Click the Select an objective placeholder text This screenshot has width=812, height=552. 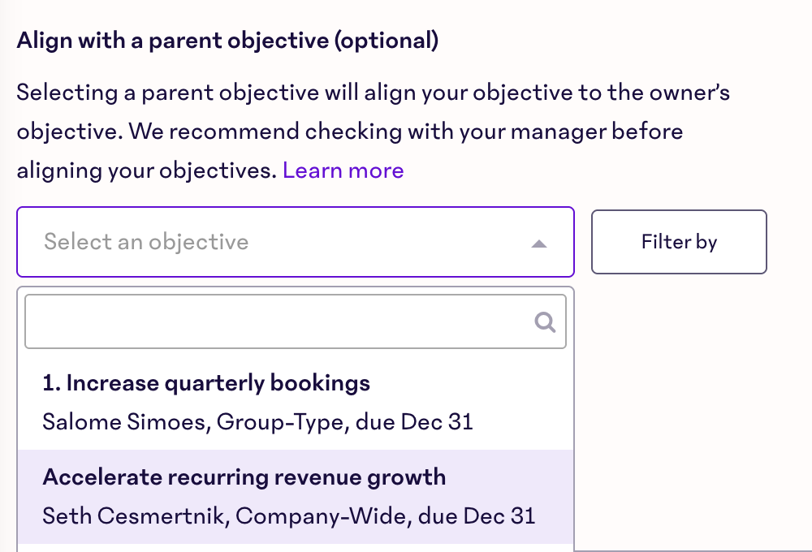pyautogui.click(x=146, y=242)
